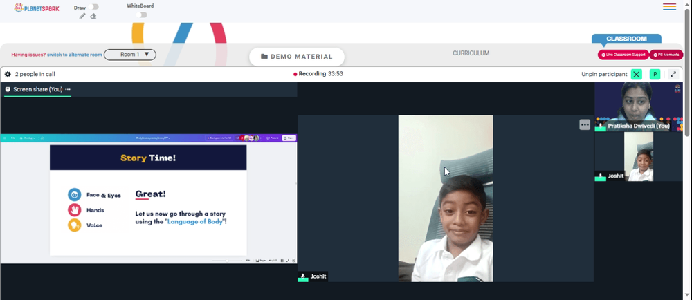Click the Face & Eyes icon on slide
Image resolution: width=692 pixels, height=300 pixels.
(x=74, y=195)
